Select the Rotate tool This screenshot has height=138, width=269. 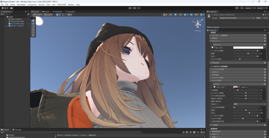(33, 26)
